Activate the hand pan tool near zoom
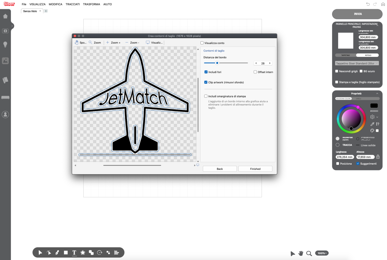This screenshot has width=387, height=260. [x=301, y=253]
